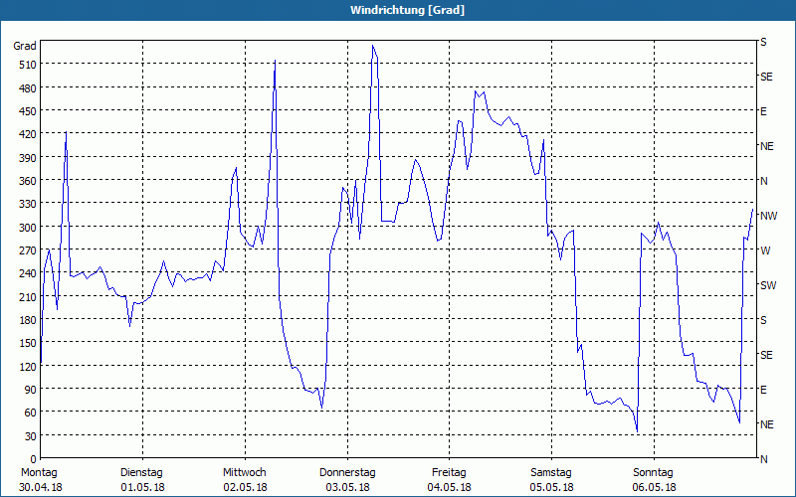Screen dimensions: 796x497
Task: Click the NW compass label on right axis
Action: coord(768,216)
